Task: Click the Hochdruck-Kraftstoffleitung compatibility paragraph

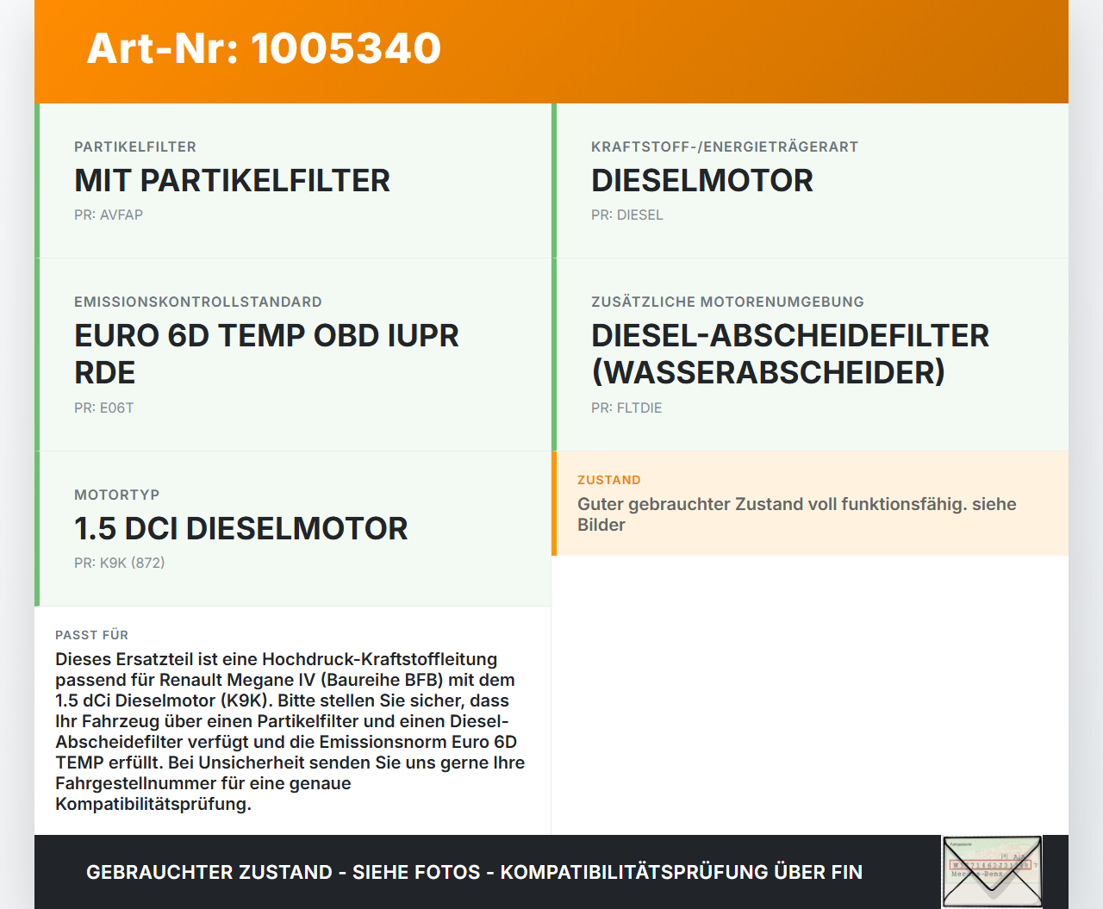Action: 290,732
